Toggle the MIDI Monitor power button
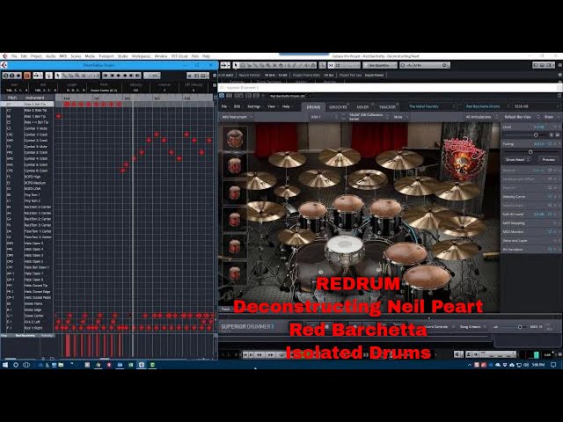 click(550, 231)
